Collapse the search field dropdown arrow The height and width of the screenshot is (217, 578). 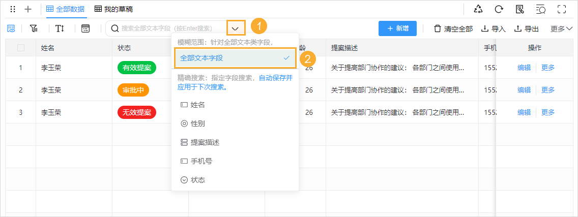click(236, 28)
